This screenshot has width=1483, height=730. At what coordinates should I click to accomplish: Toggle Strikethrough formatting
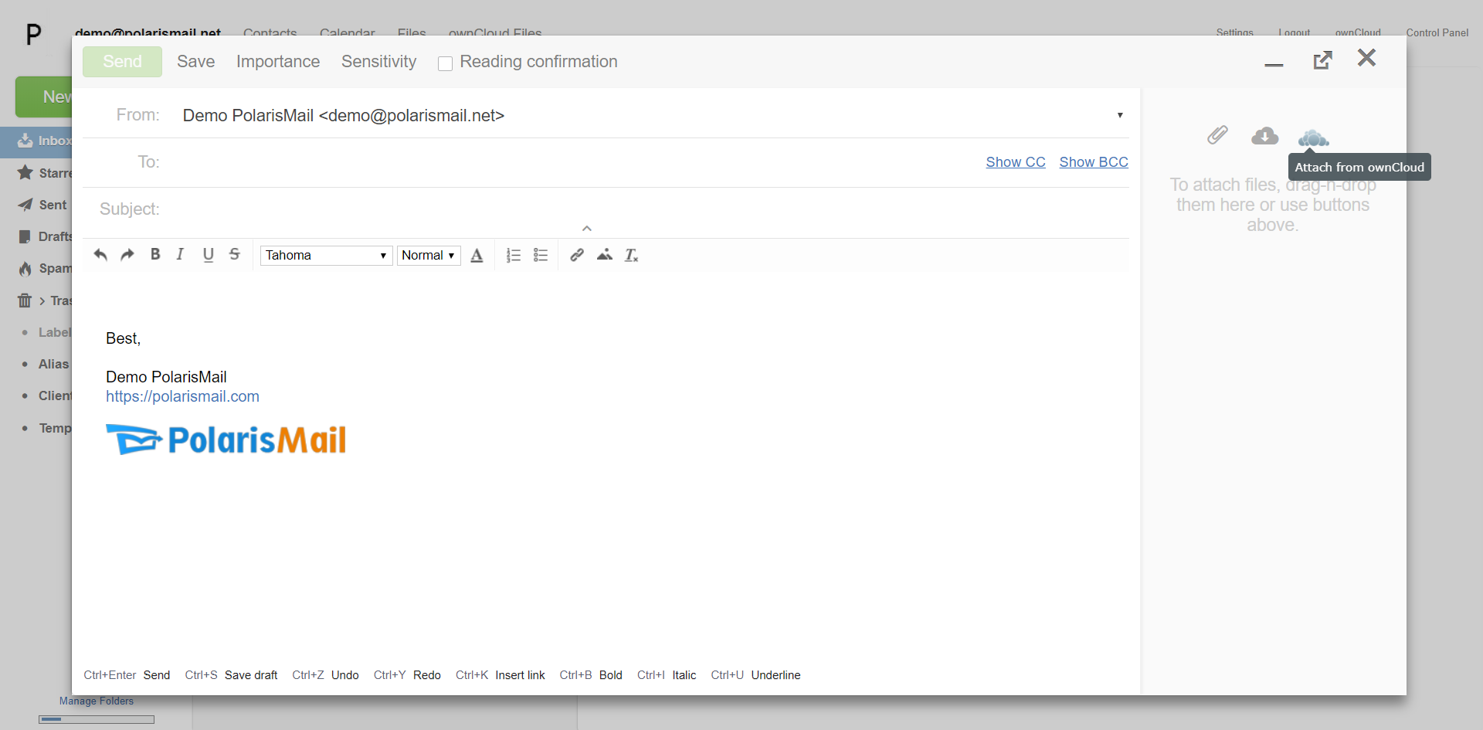pyautogui.click(x=235, y=254)
